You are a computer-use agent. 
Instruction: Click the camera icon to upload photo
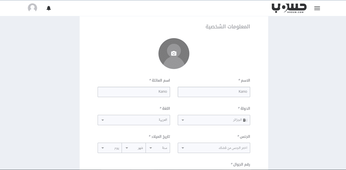(174, 53)
